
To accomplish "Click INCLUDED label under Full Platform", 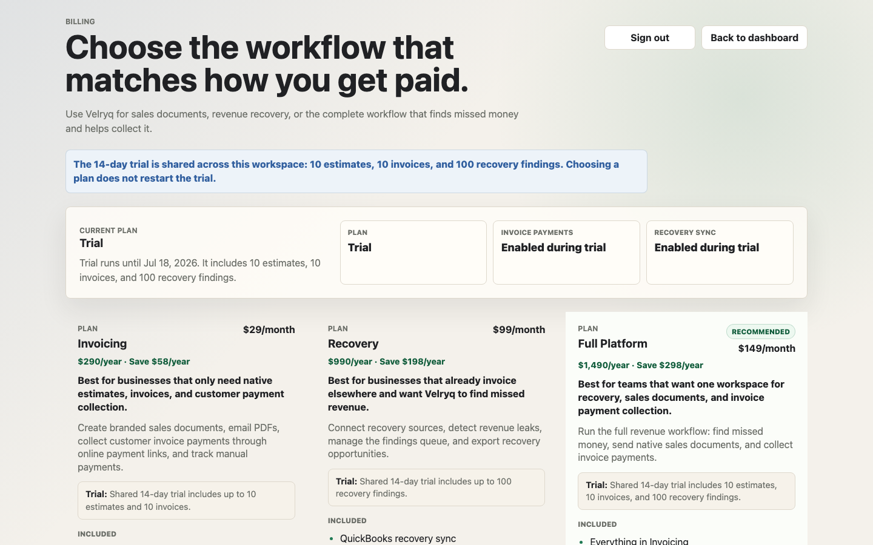I will point(597,524).
